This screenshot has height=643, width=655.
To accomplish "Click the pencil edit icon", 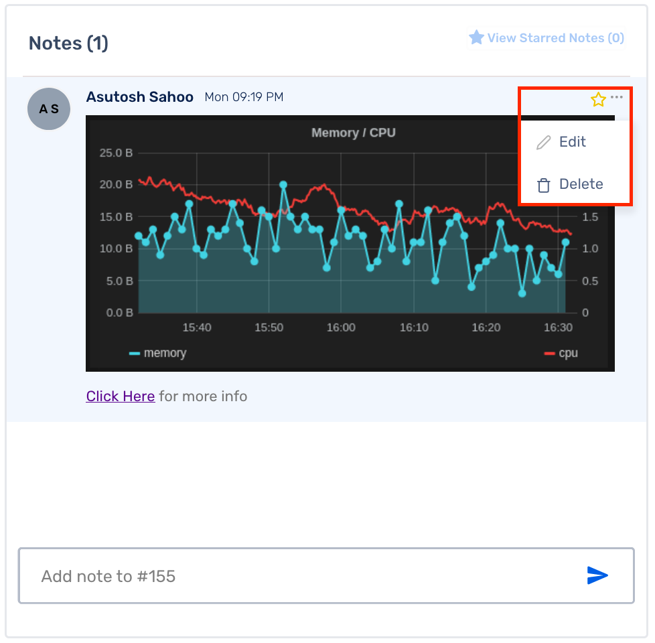I will (543, 143).
